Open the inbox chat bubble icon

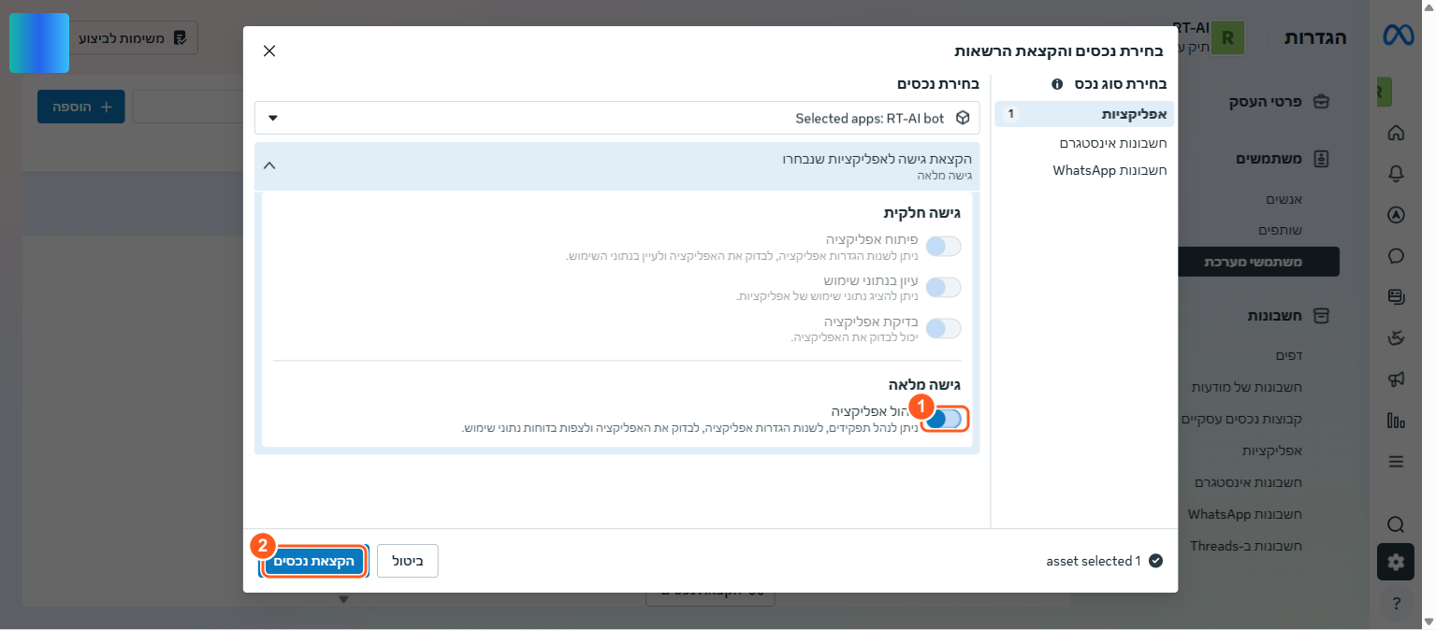pyautogui.click(x=1397, y=256)
